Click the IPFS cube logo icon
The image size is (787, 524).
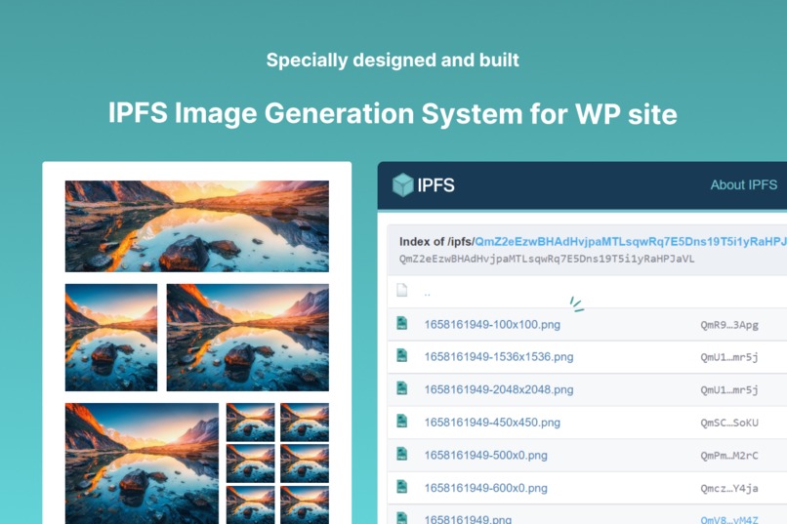tap(402, 185)
